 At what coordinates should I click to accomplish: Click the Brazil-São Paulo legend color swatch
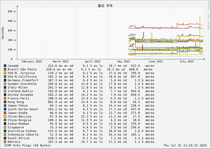click(x=5, y=69)
